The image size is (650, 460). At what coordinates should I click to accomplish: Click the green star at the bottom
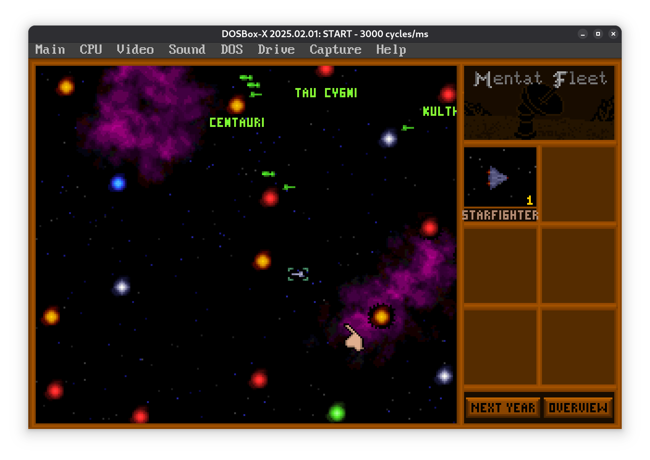337,412
